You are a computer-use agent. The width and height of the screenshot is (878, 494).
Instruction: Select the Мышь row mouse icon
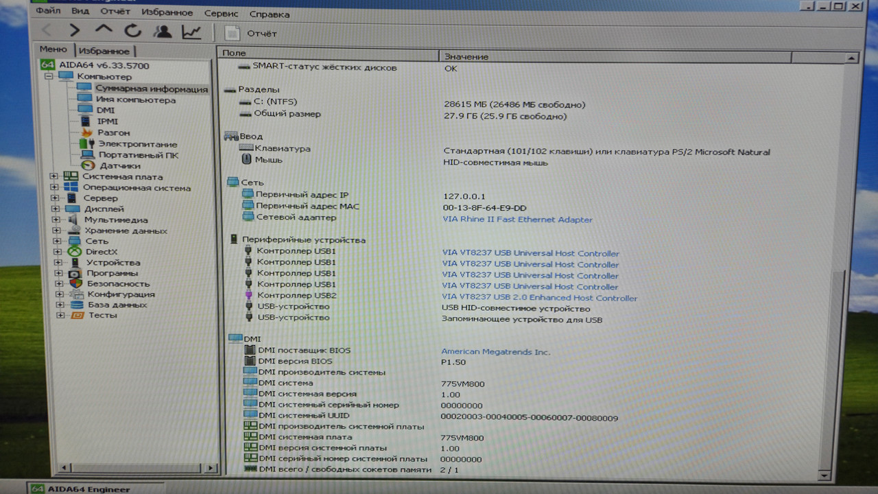247,159
